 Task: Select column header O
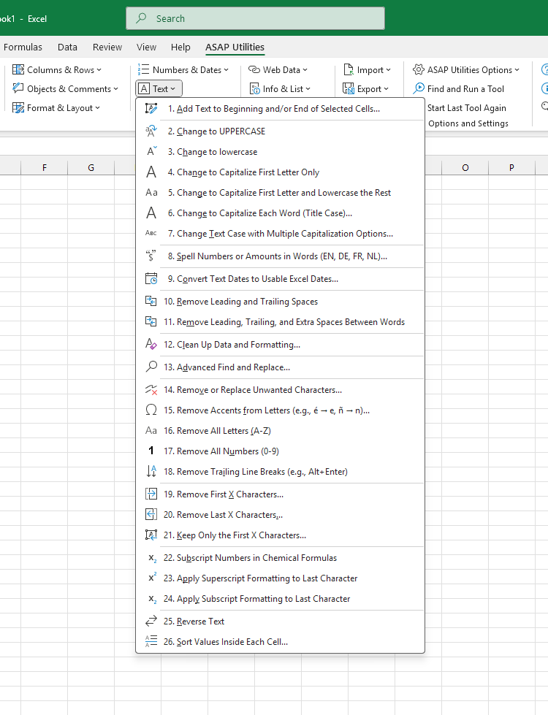point(465,168)
